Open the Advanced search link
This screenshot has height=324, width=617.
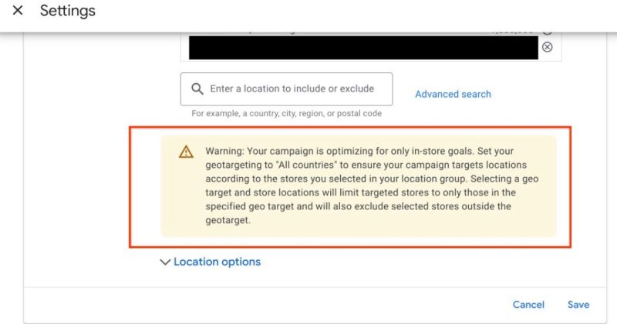pos(453,94)
